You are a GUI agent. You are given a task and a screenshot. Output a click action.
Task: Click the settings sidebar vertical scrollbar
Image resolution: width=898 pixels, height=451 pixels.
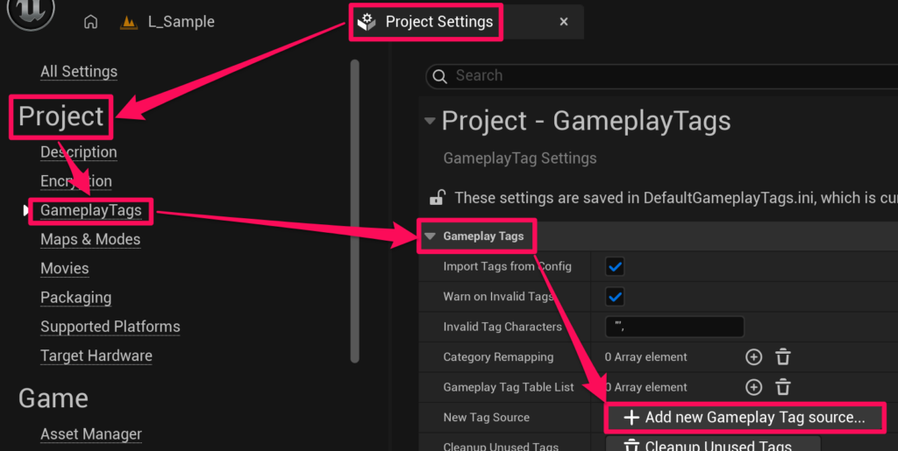(354, 210)
